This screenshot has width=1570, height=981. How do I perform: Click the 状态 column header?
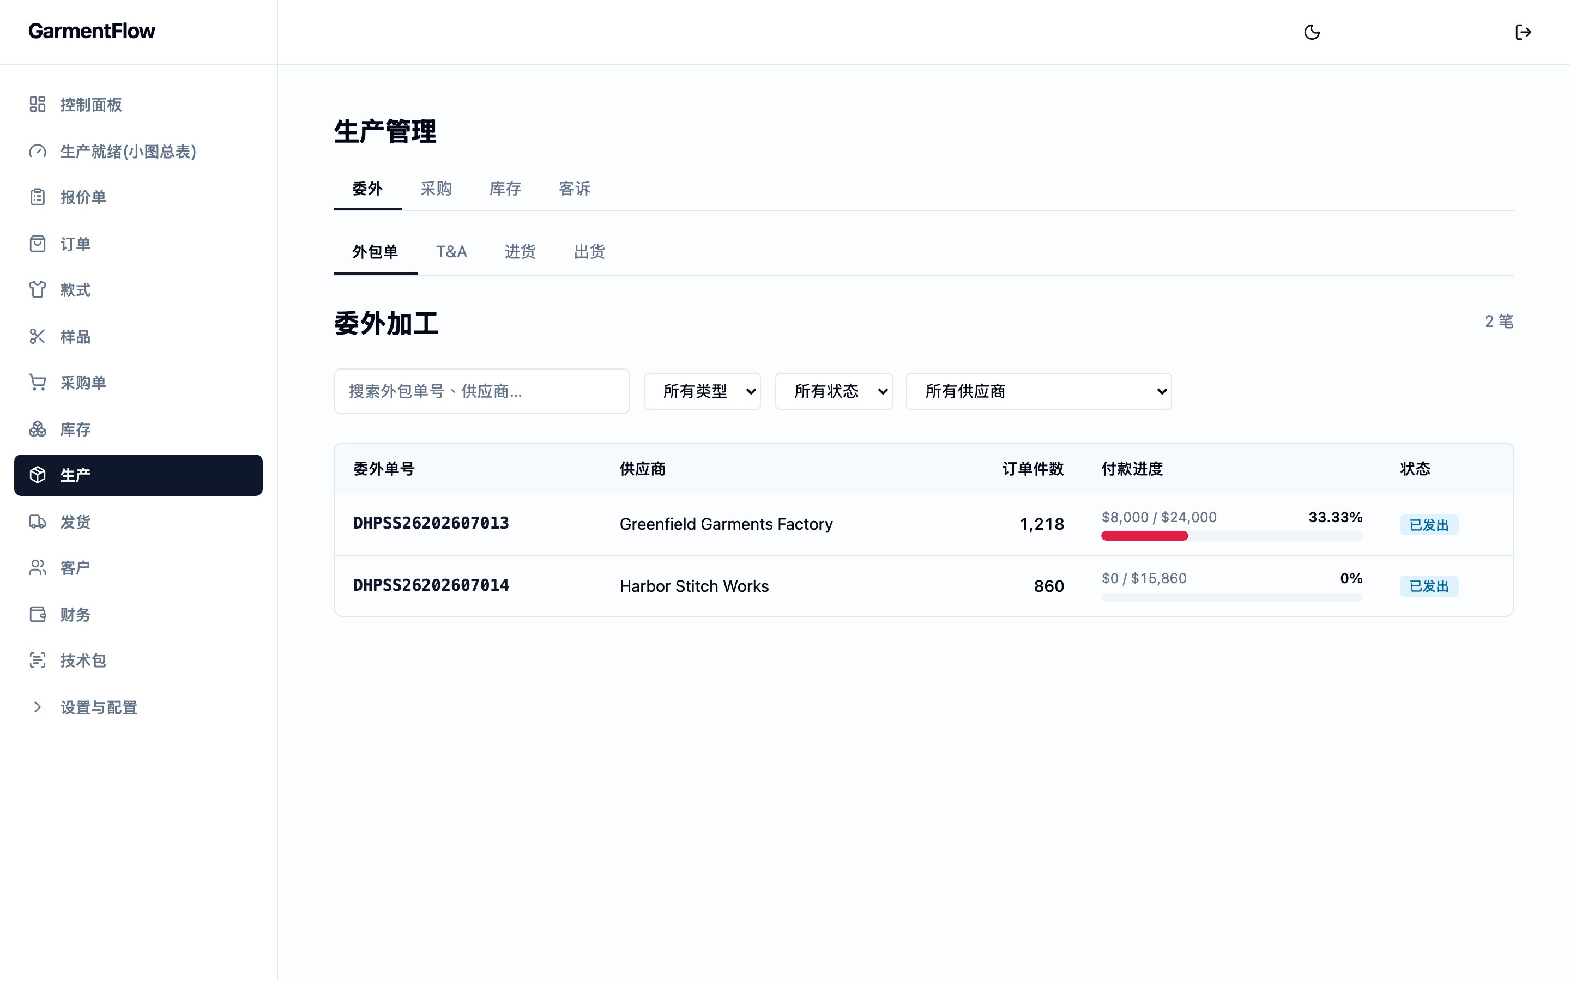[x=1415, y=469]
